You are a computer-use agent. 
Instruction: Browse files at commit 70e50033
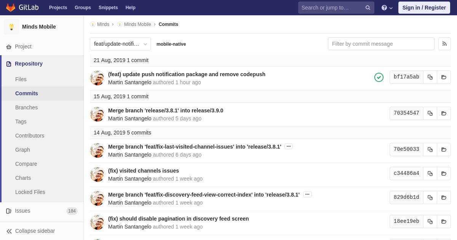(x=444, y=149)
